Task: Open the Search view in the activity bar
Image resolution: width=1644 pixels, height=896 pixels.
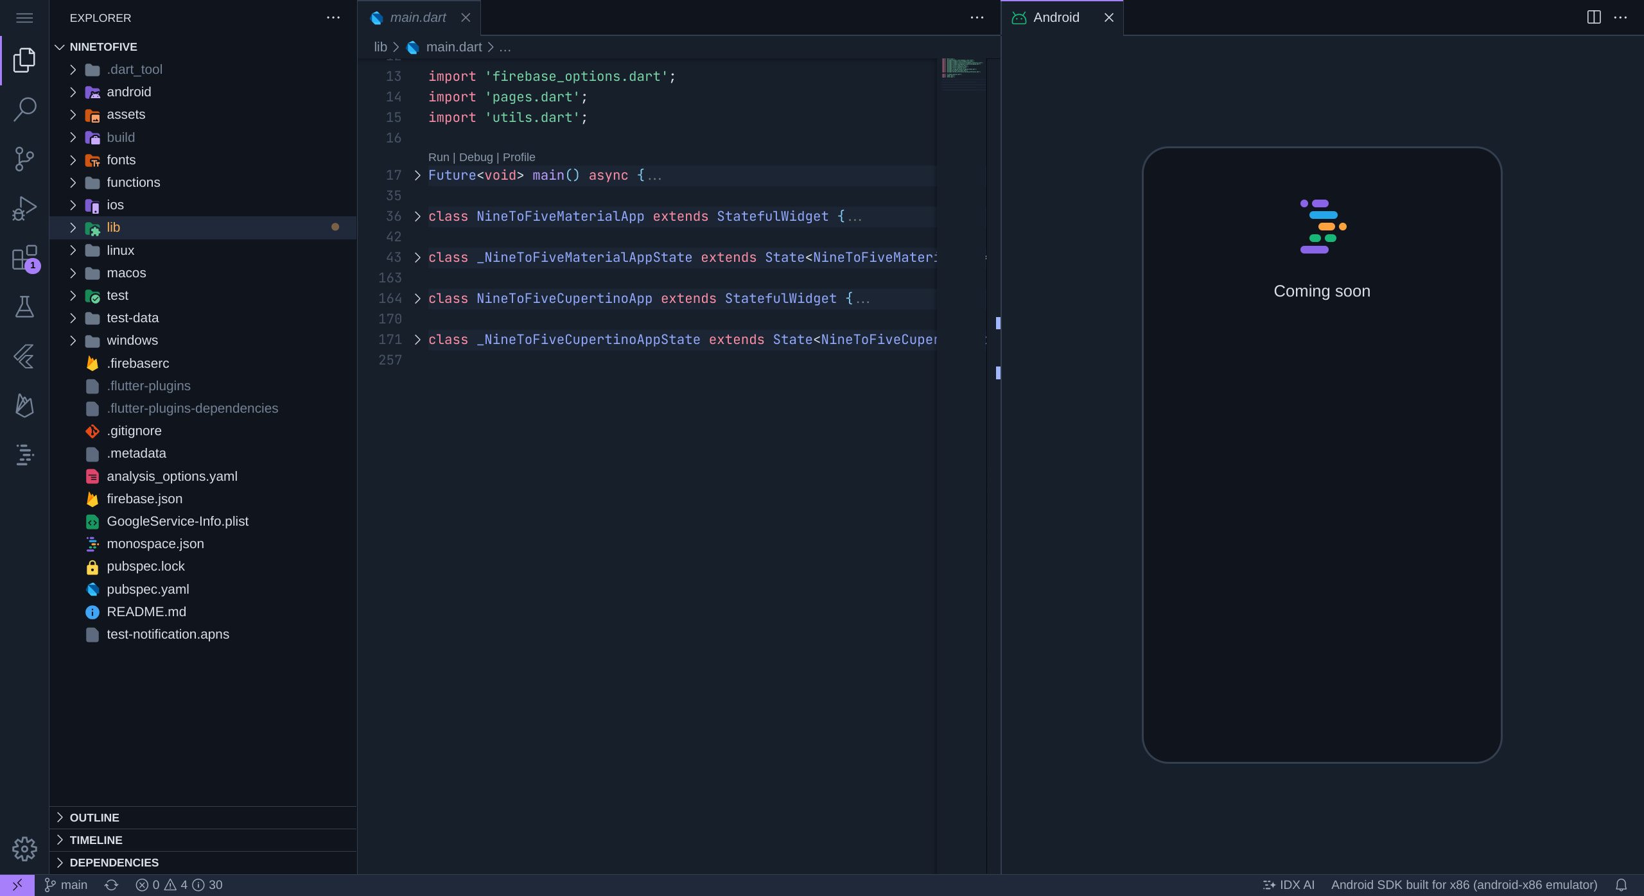Action: 24,109
